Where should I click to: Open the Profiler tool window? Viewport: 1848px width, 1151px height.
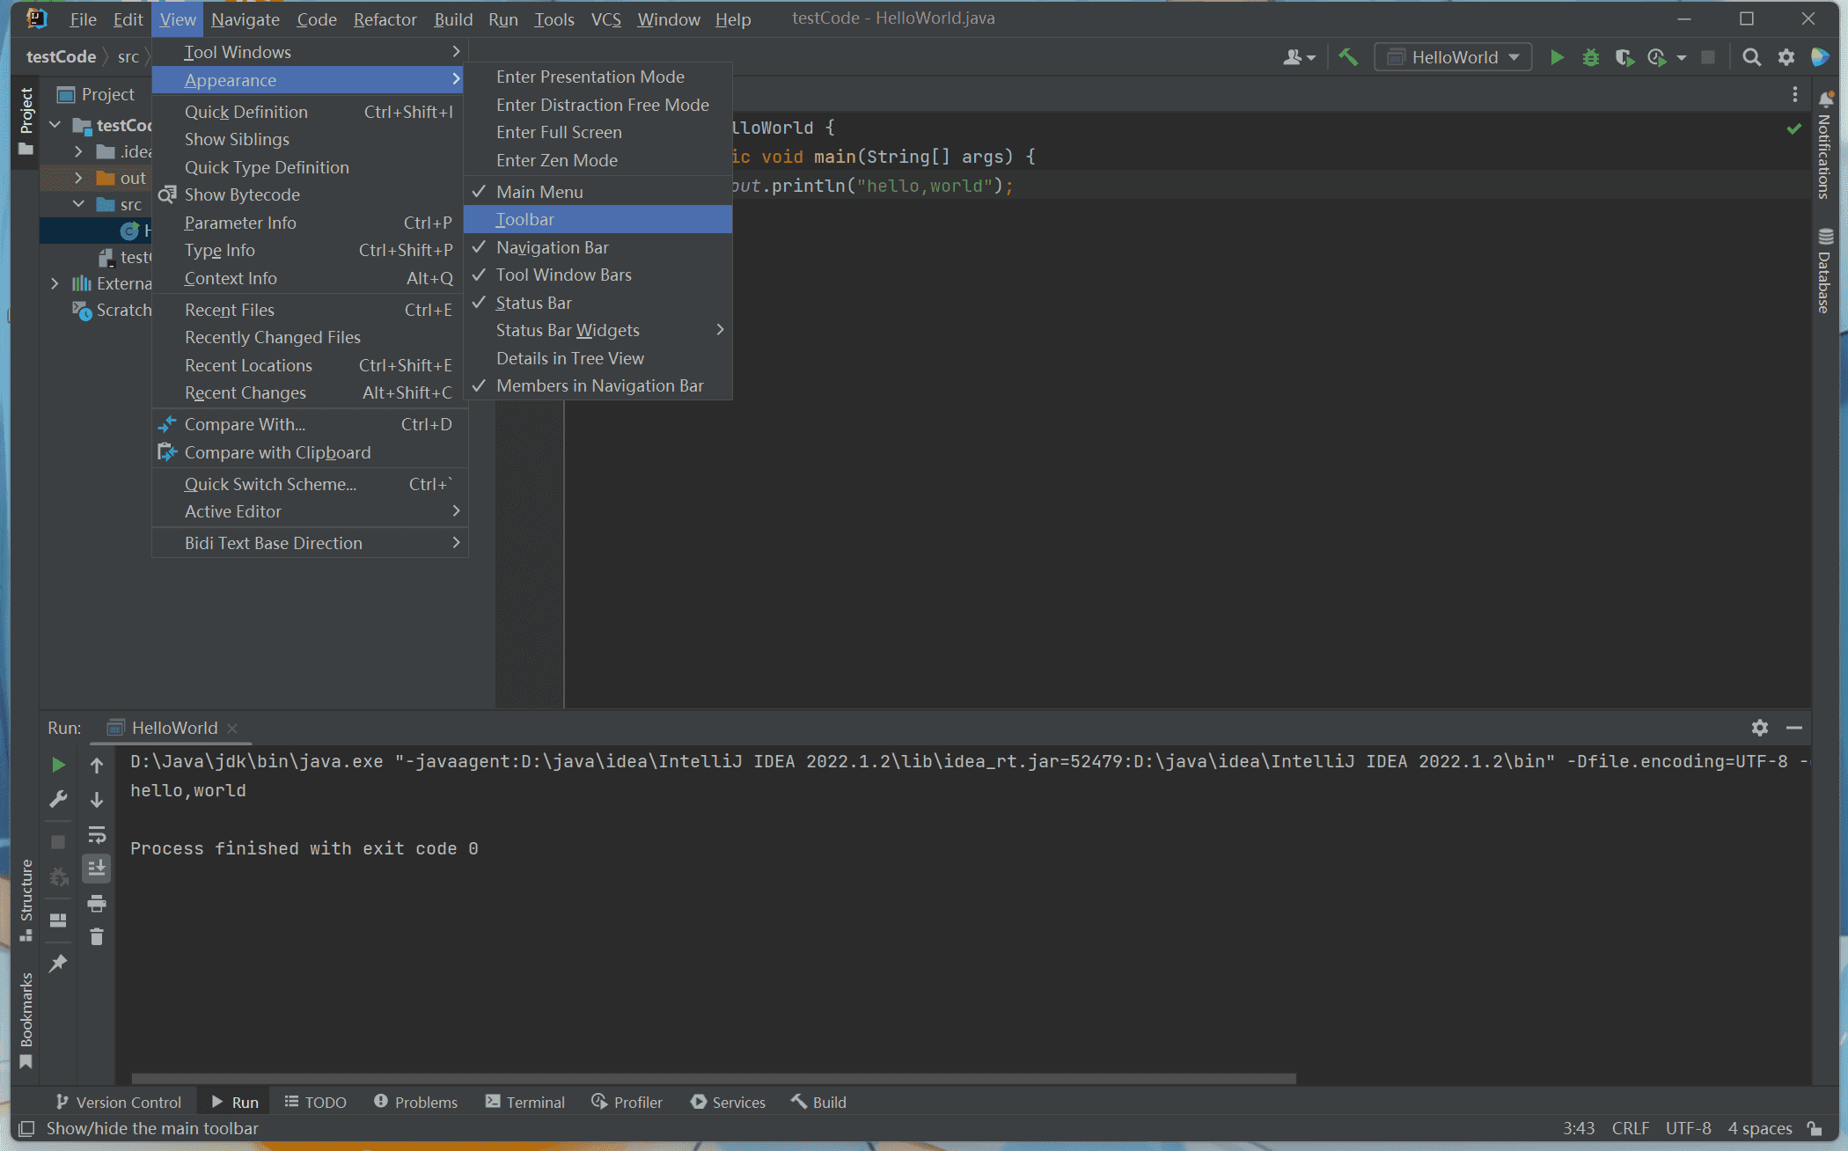point(627,1102)
